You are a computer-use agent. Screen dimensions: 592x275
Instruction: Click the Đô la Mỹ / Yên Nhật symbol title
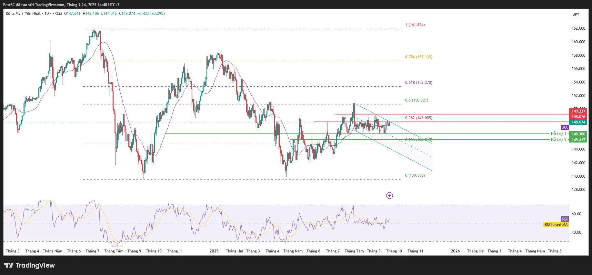coord(23,14)
